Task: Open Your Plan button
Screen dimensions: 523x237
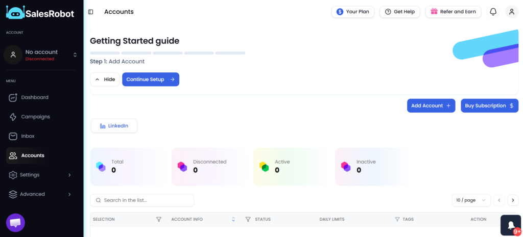Action: pos(353,12)
